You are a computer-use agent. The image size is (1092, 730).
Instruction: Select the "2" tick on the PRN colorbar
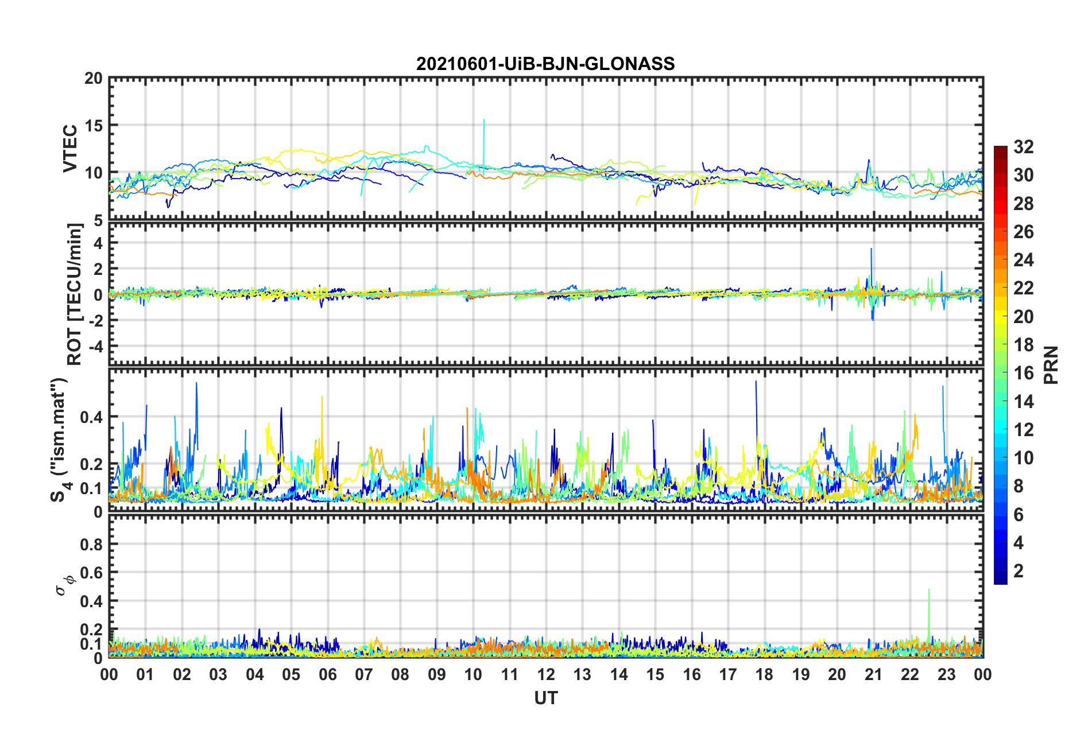pyautogui.click(x=1019, y=571)
